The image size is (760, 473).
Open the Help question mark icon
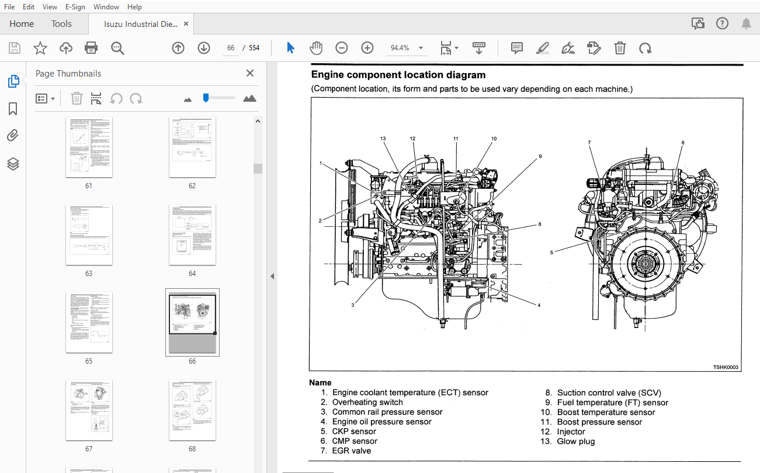pyautogui.click(x=722, y=23)
